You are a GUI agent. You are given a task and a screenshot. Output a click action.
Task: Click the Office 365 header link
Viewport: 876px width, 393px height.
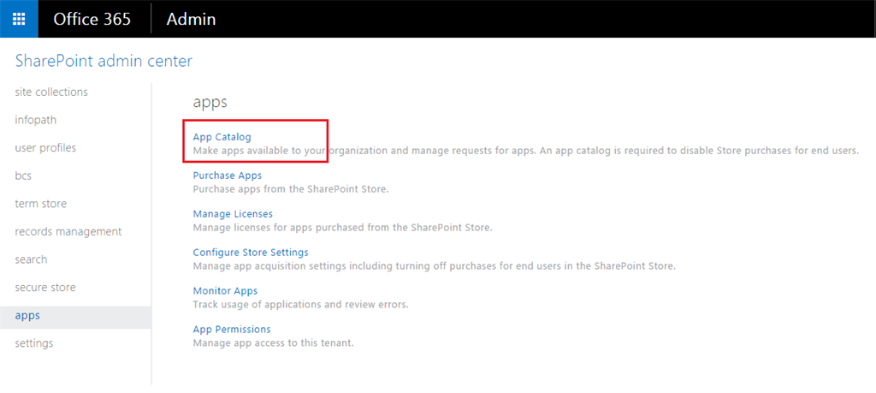pos(92,19)
